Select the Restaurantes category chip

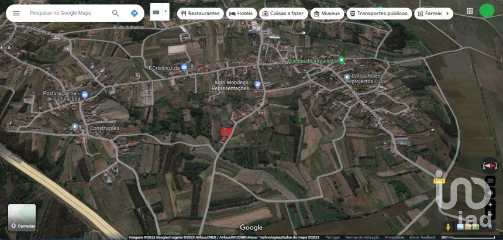tap(201, 13)
